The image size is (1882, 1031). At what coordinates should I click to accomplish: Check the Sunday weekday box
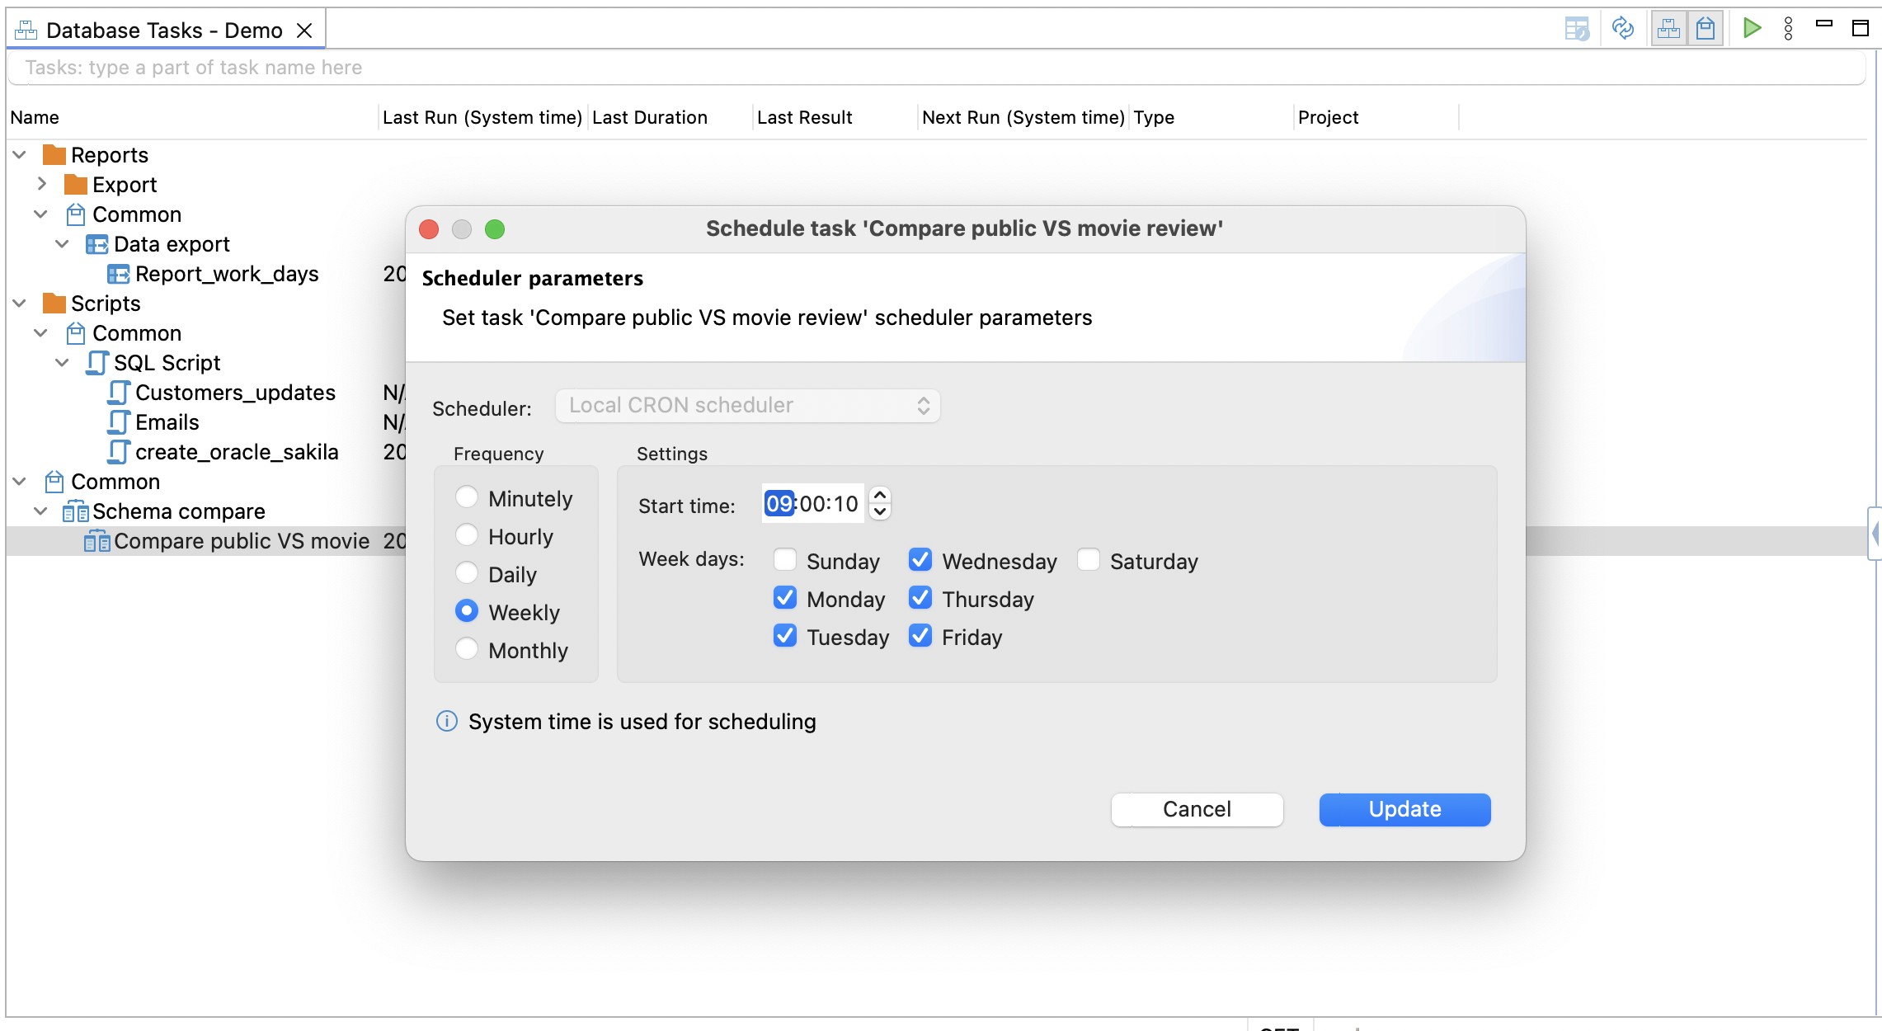tap(785, 560)
